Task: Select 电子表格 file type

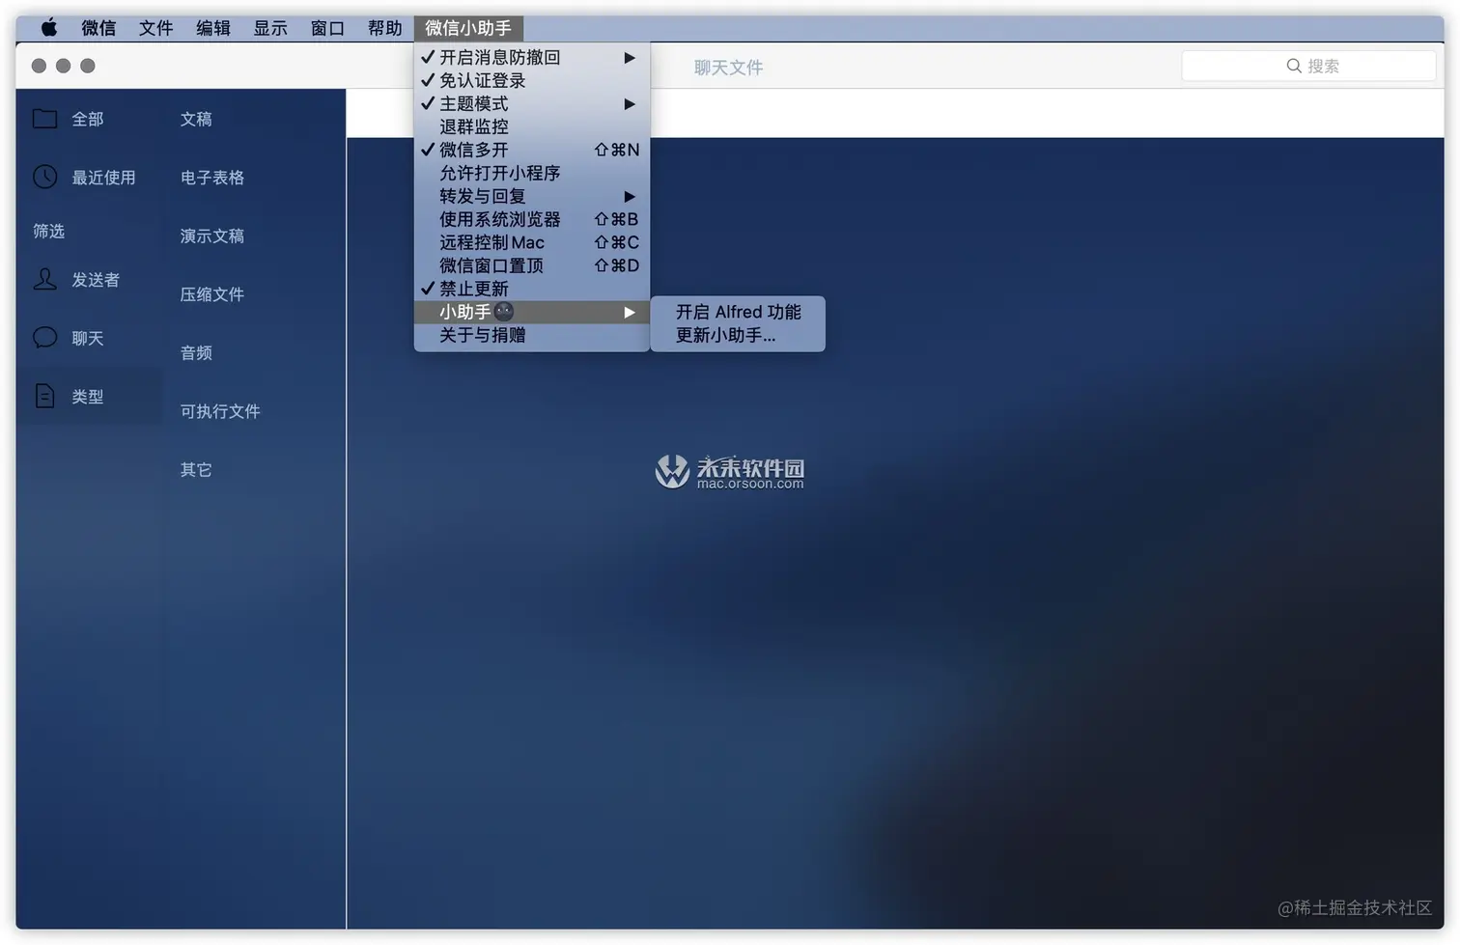Action: click(x=212, y=178)
